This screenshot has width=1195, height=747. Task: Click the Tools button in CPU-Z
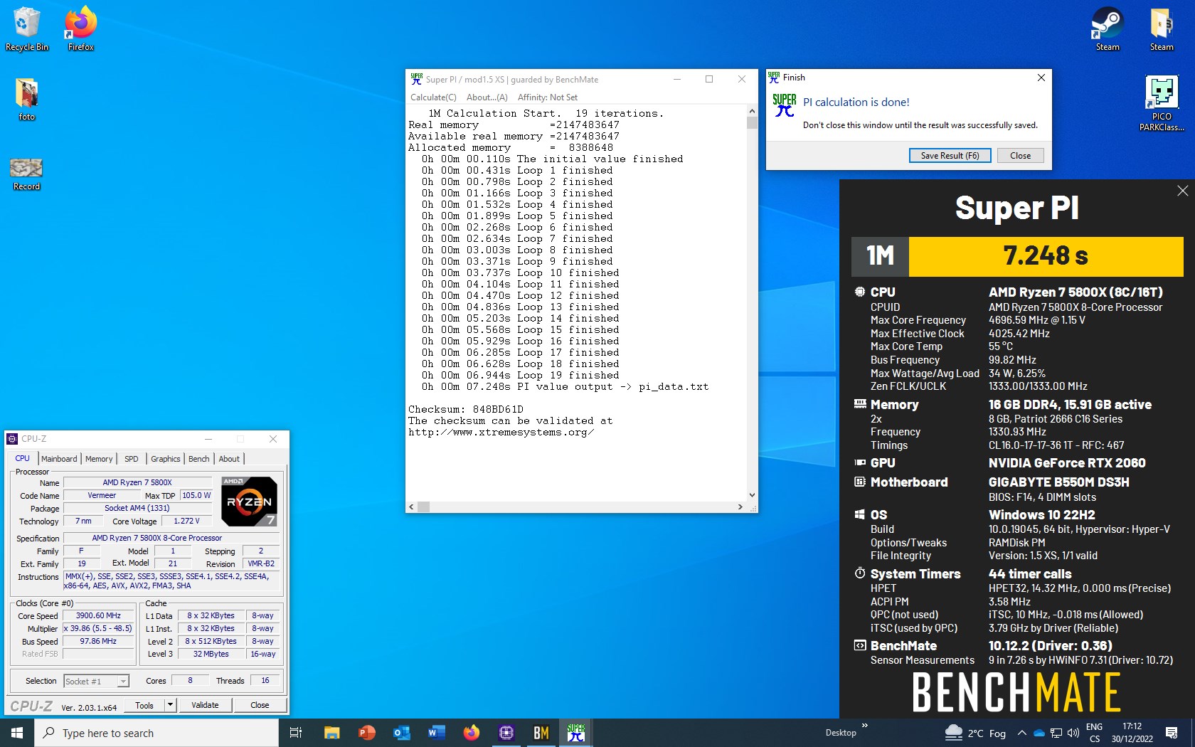[144, 705]
